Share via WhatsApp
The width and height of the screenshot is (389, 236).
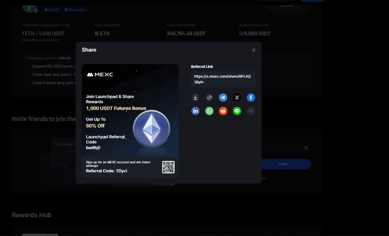[209, 111]
